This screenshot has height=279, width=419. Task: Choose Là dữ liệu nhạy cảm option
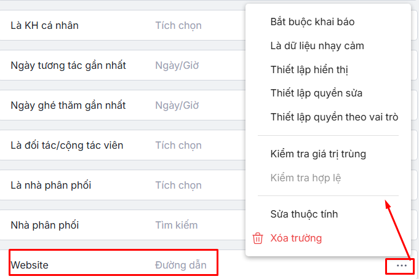316,45
